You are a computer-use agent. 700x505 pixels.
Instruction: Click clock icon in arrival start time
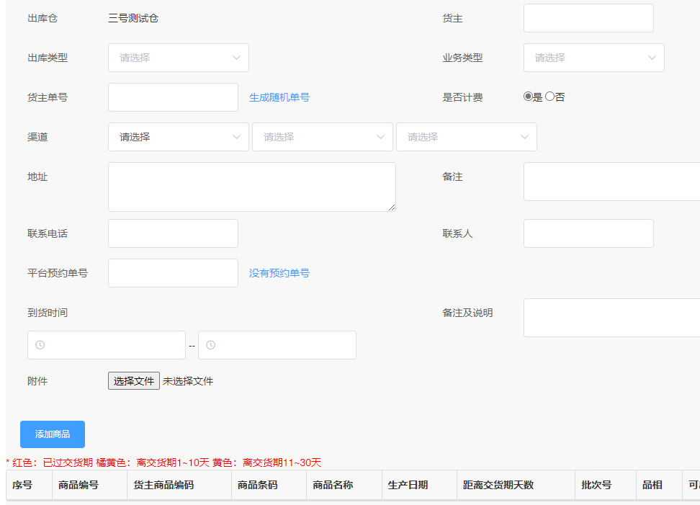(40, 345)
